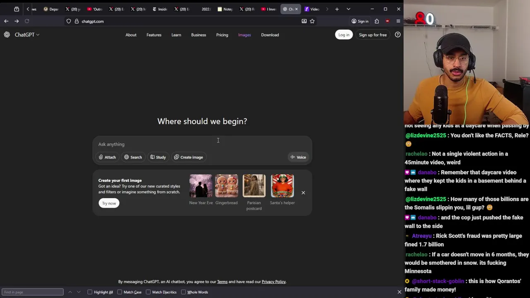The width and height of the screenshot is (530, 298).
Task: Find next match with down arrow
Action: [79, 292]
